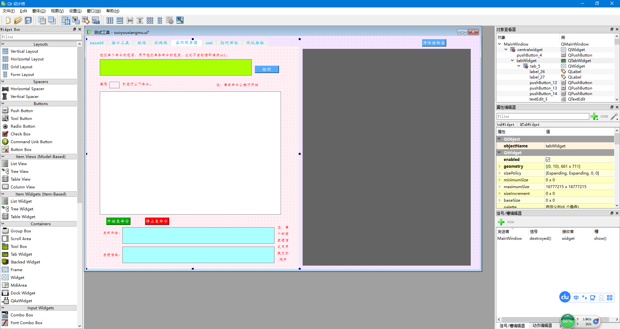Switch to the base64 tab in the form
This screenshot has width=620, height=329.
[x=97, y=43]
